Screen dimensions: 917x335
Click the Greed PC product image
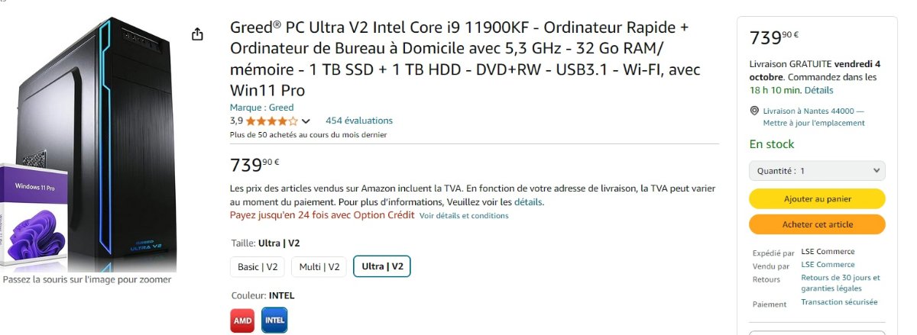click(89, 143)
